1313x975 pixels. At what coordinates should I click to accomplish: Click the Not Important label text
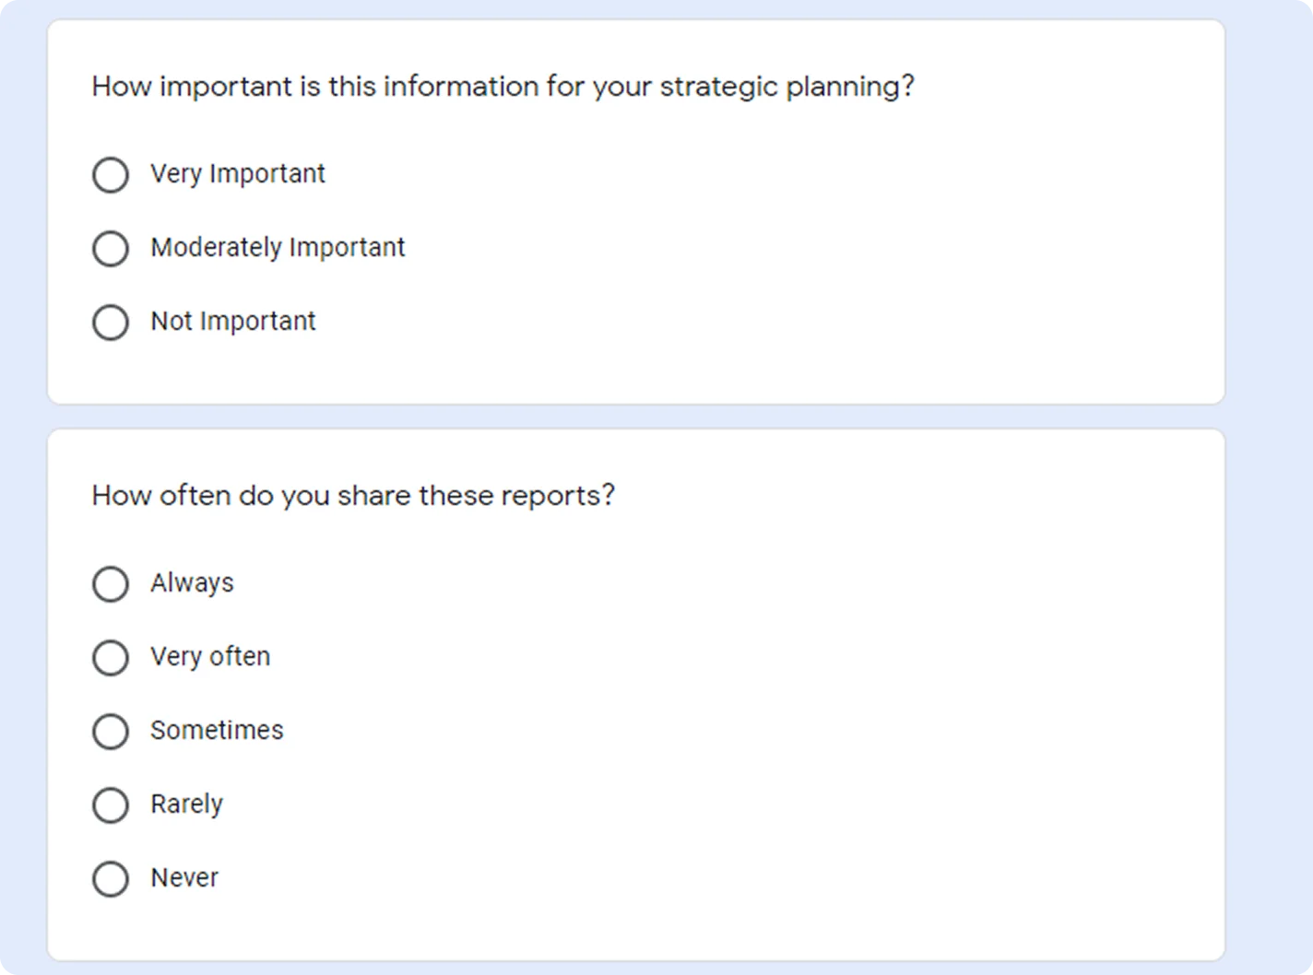pyautogui.click(x=232, y=321)
